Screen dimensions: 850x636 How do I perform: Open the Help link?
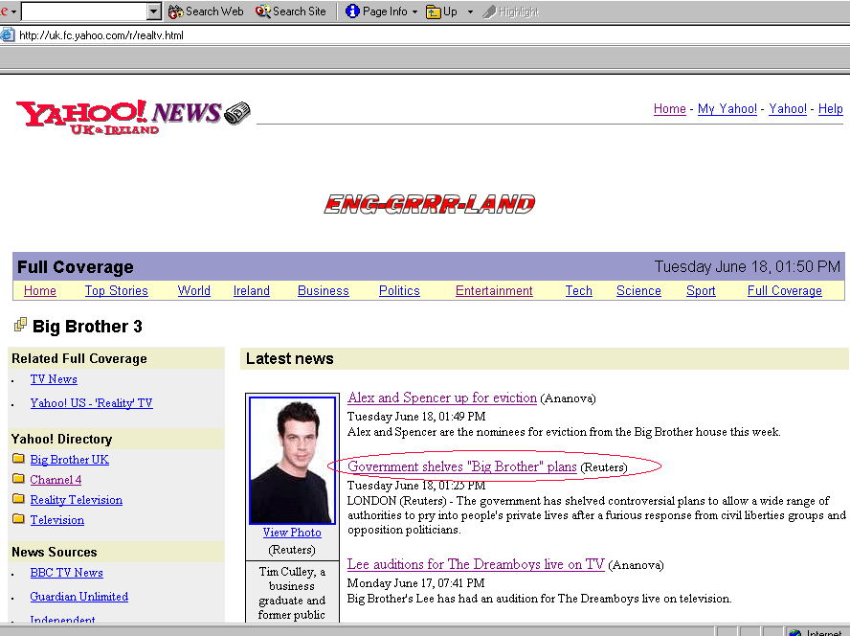(831, 109)
